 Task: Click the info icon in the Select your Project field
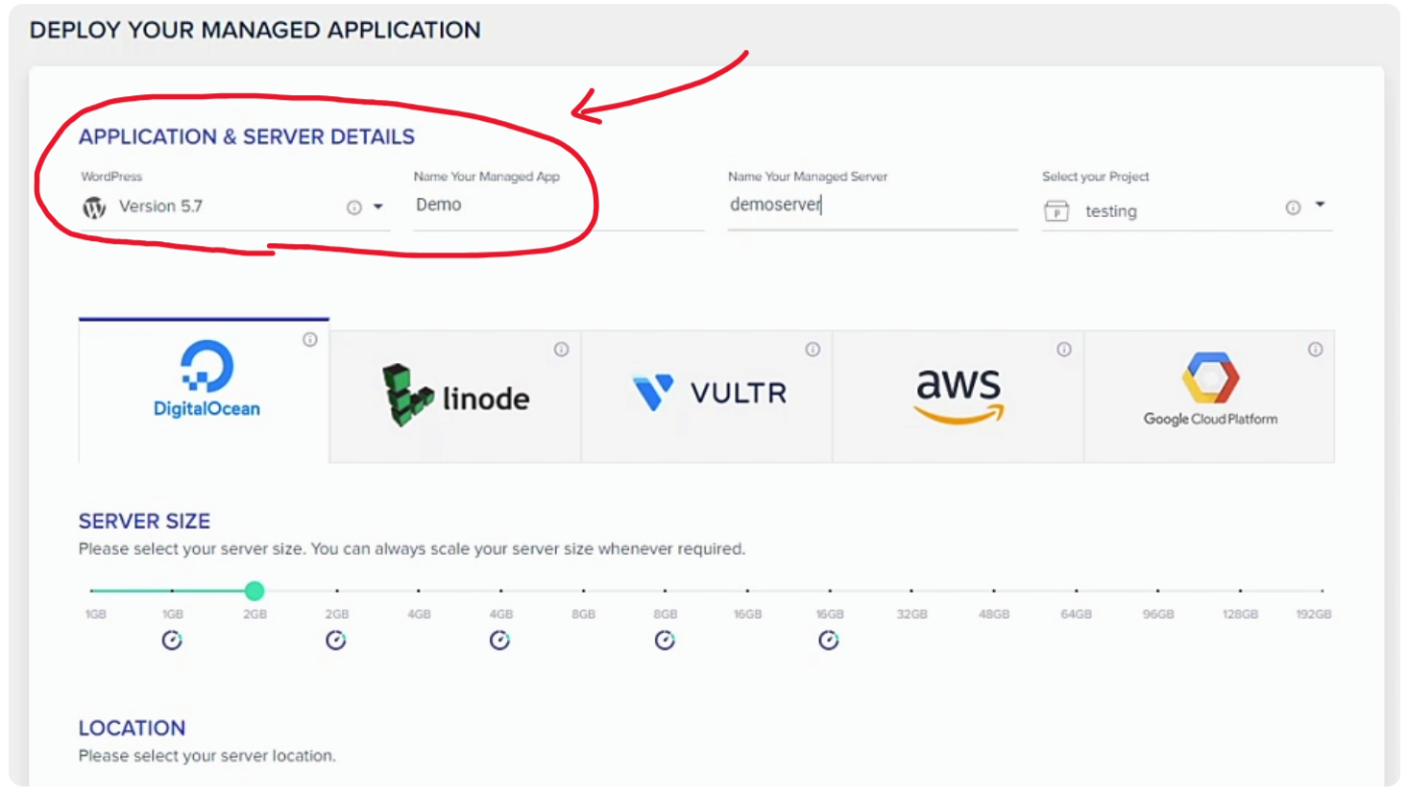click(1294, 207)
